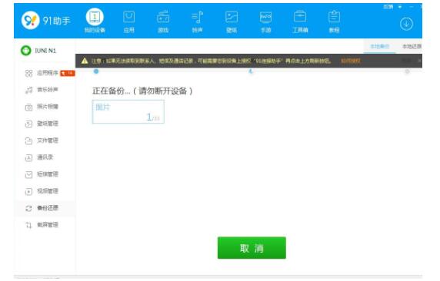
Task: Open 壁纸管理 in the sidebar
Action: (x=42, y=124)
